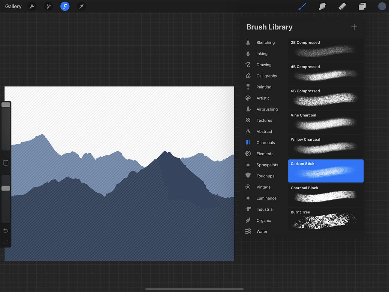Open the Actions wrench menu
Viewport: 389px width, 292px height.
coord(32,6)
